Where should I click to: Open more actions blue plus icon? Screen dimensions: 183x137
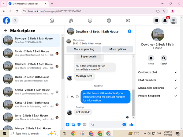pos(67,125)
